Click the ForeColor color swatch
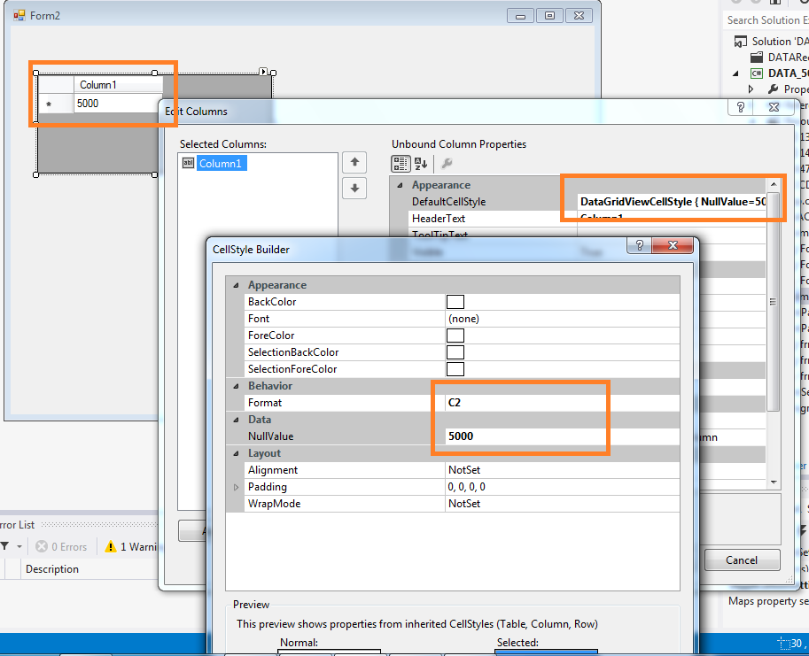The image size is (809, 656). point(455,336)
